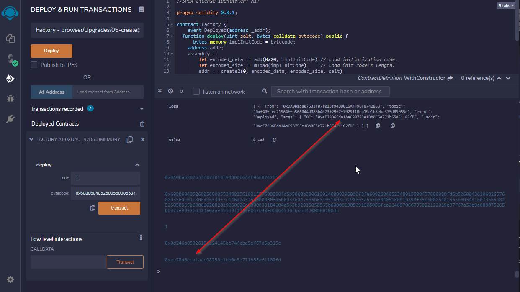Click the At Address button
Viewport: 520px width, 292px height.
[x=51, y=92]
